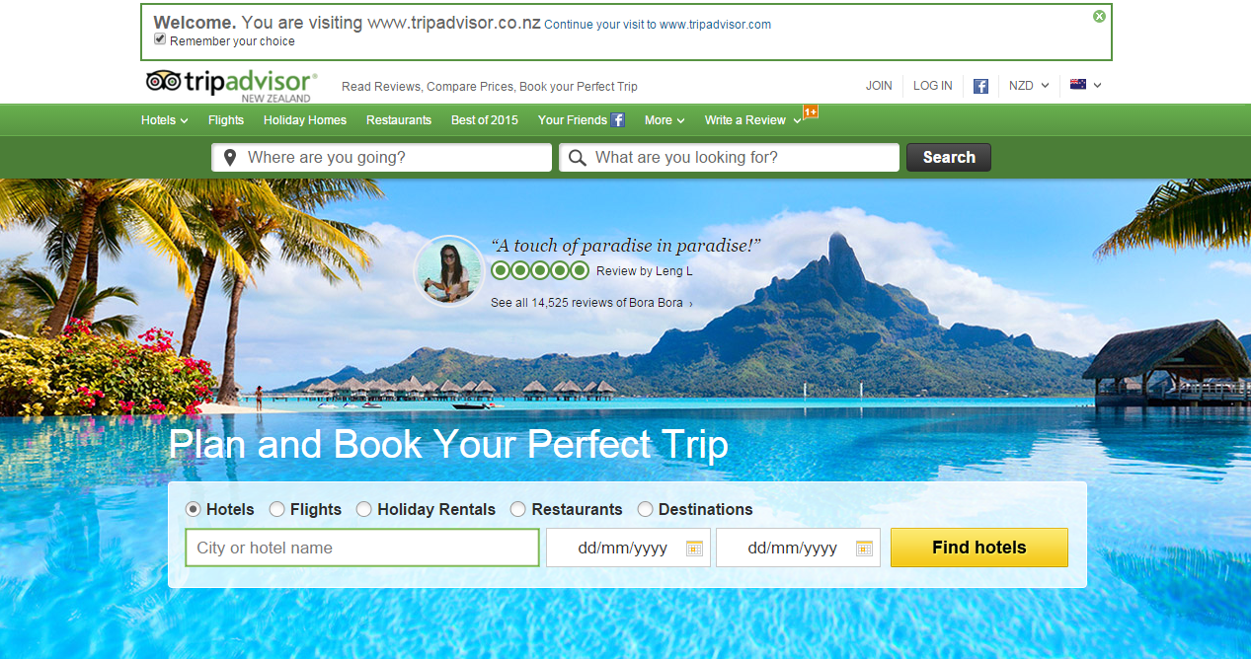Dismiss the welcome banner with green X
Viewport: 1251px width, 659px height.
pyautogui.click(x=1099, y=17)
